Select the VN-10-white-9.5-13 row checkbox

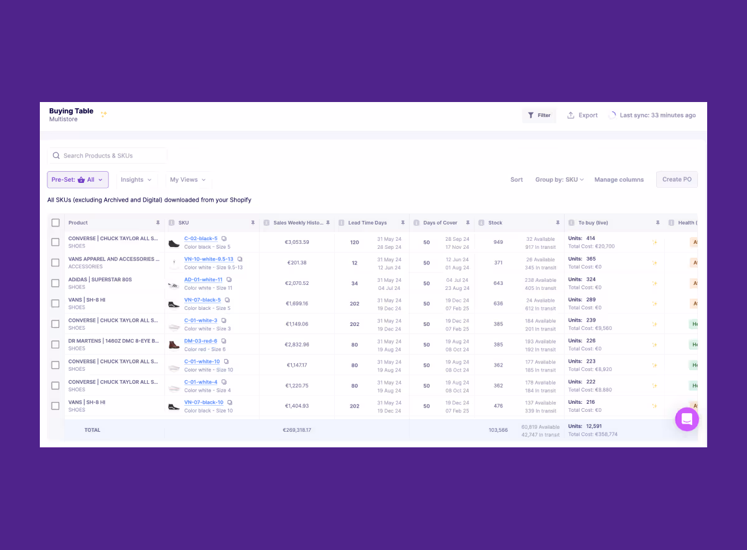55,263
